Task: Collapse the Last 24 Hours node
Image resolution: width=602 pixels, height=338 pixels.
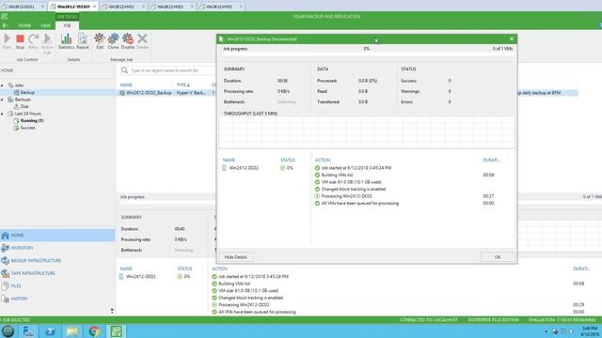Action: [x=2, y=114]
